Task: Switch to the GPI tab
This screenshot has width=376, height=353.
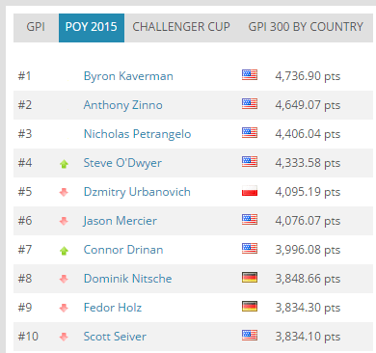Action: tap(36, 27)
